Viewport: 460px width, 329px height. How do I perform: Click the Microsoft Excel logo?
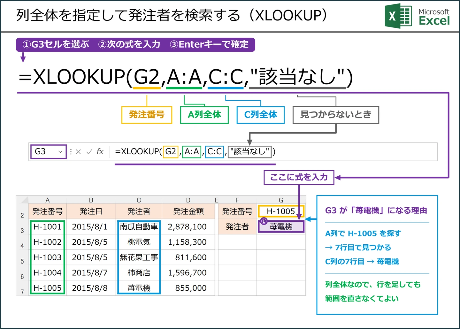(x=417, y=16)
